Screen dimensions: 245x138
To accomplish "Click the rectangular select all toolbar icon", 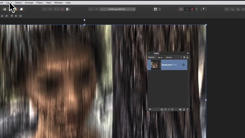I will tap(57, 9).
